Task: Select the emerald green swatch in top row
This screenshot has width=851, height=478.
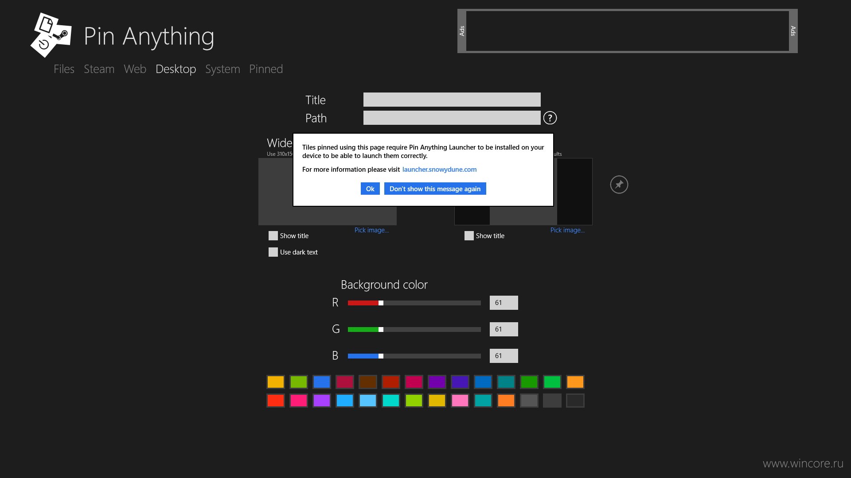Action: (552, 382)
